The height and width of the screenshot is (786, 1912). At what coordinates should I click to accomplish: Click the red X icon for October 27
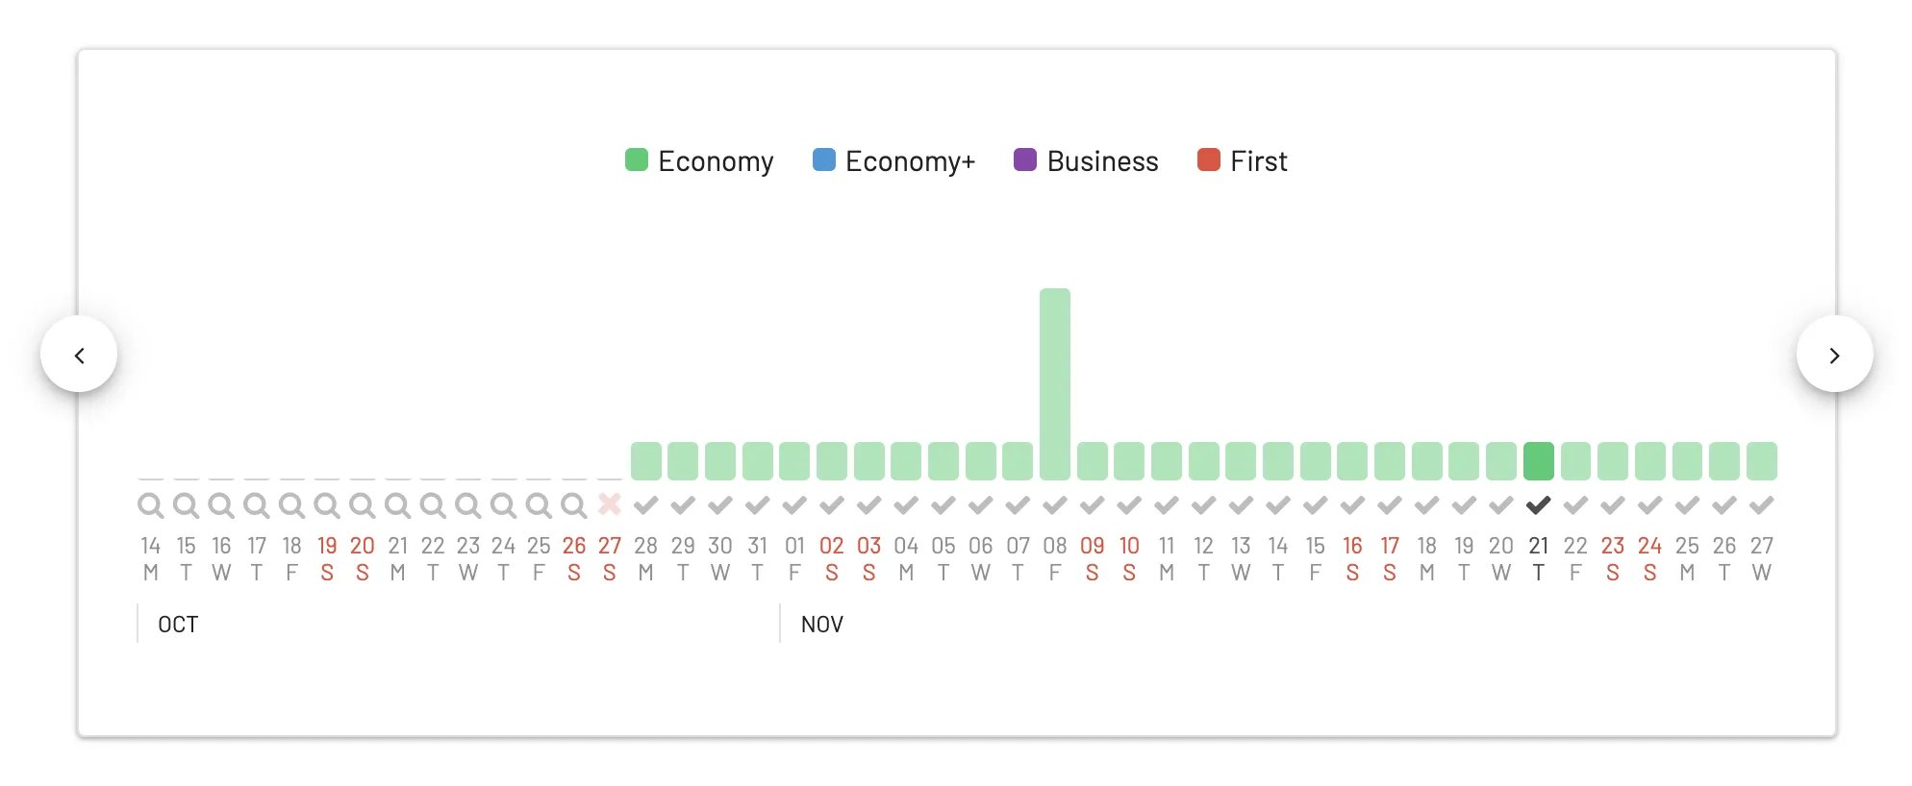pyautogui.click(x=609, y=504)
